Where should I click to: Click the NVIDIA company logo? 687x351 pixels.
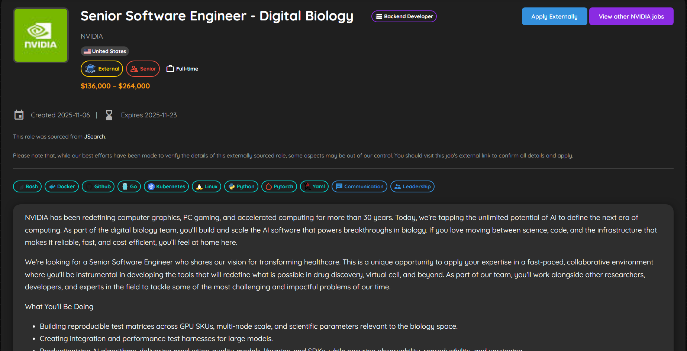point(41,35)
